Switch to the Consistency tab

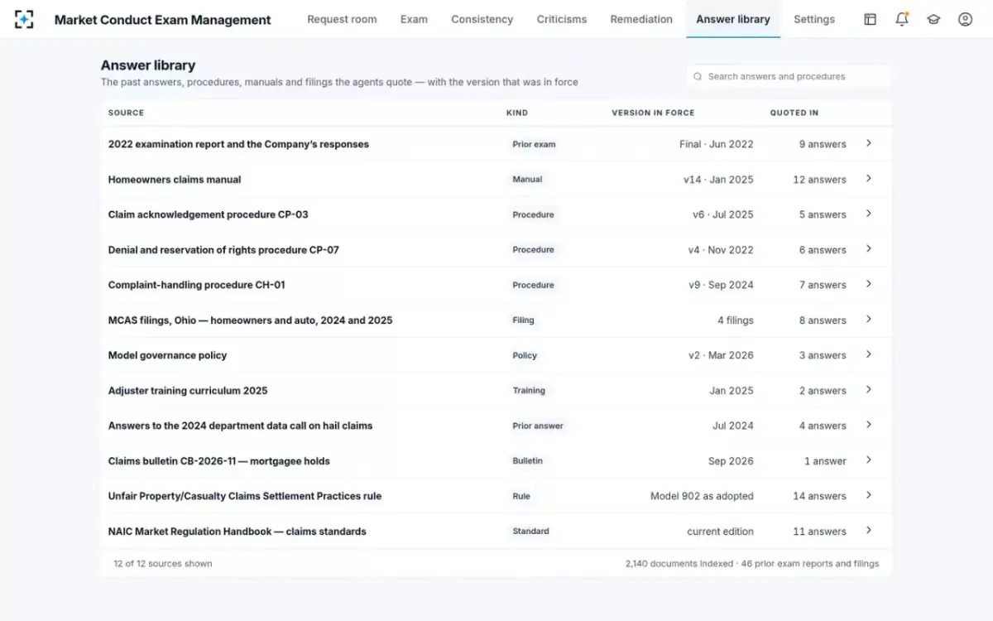pos(482,19)
